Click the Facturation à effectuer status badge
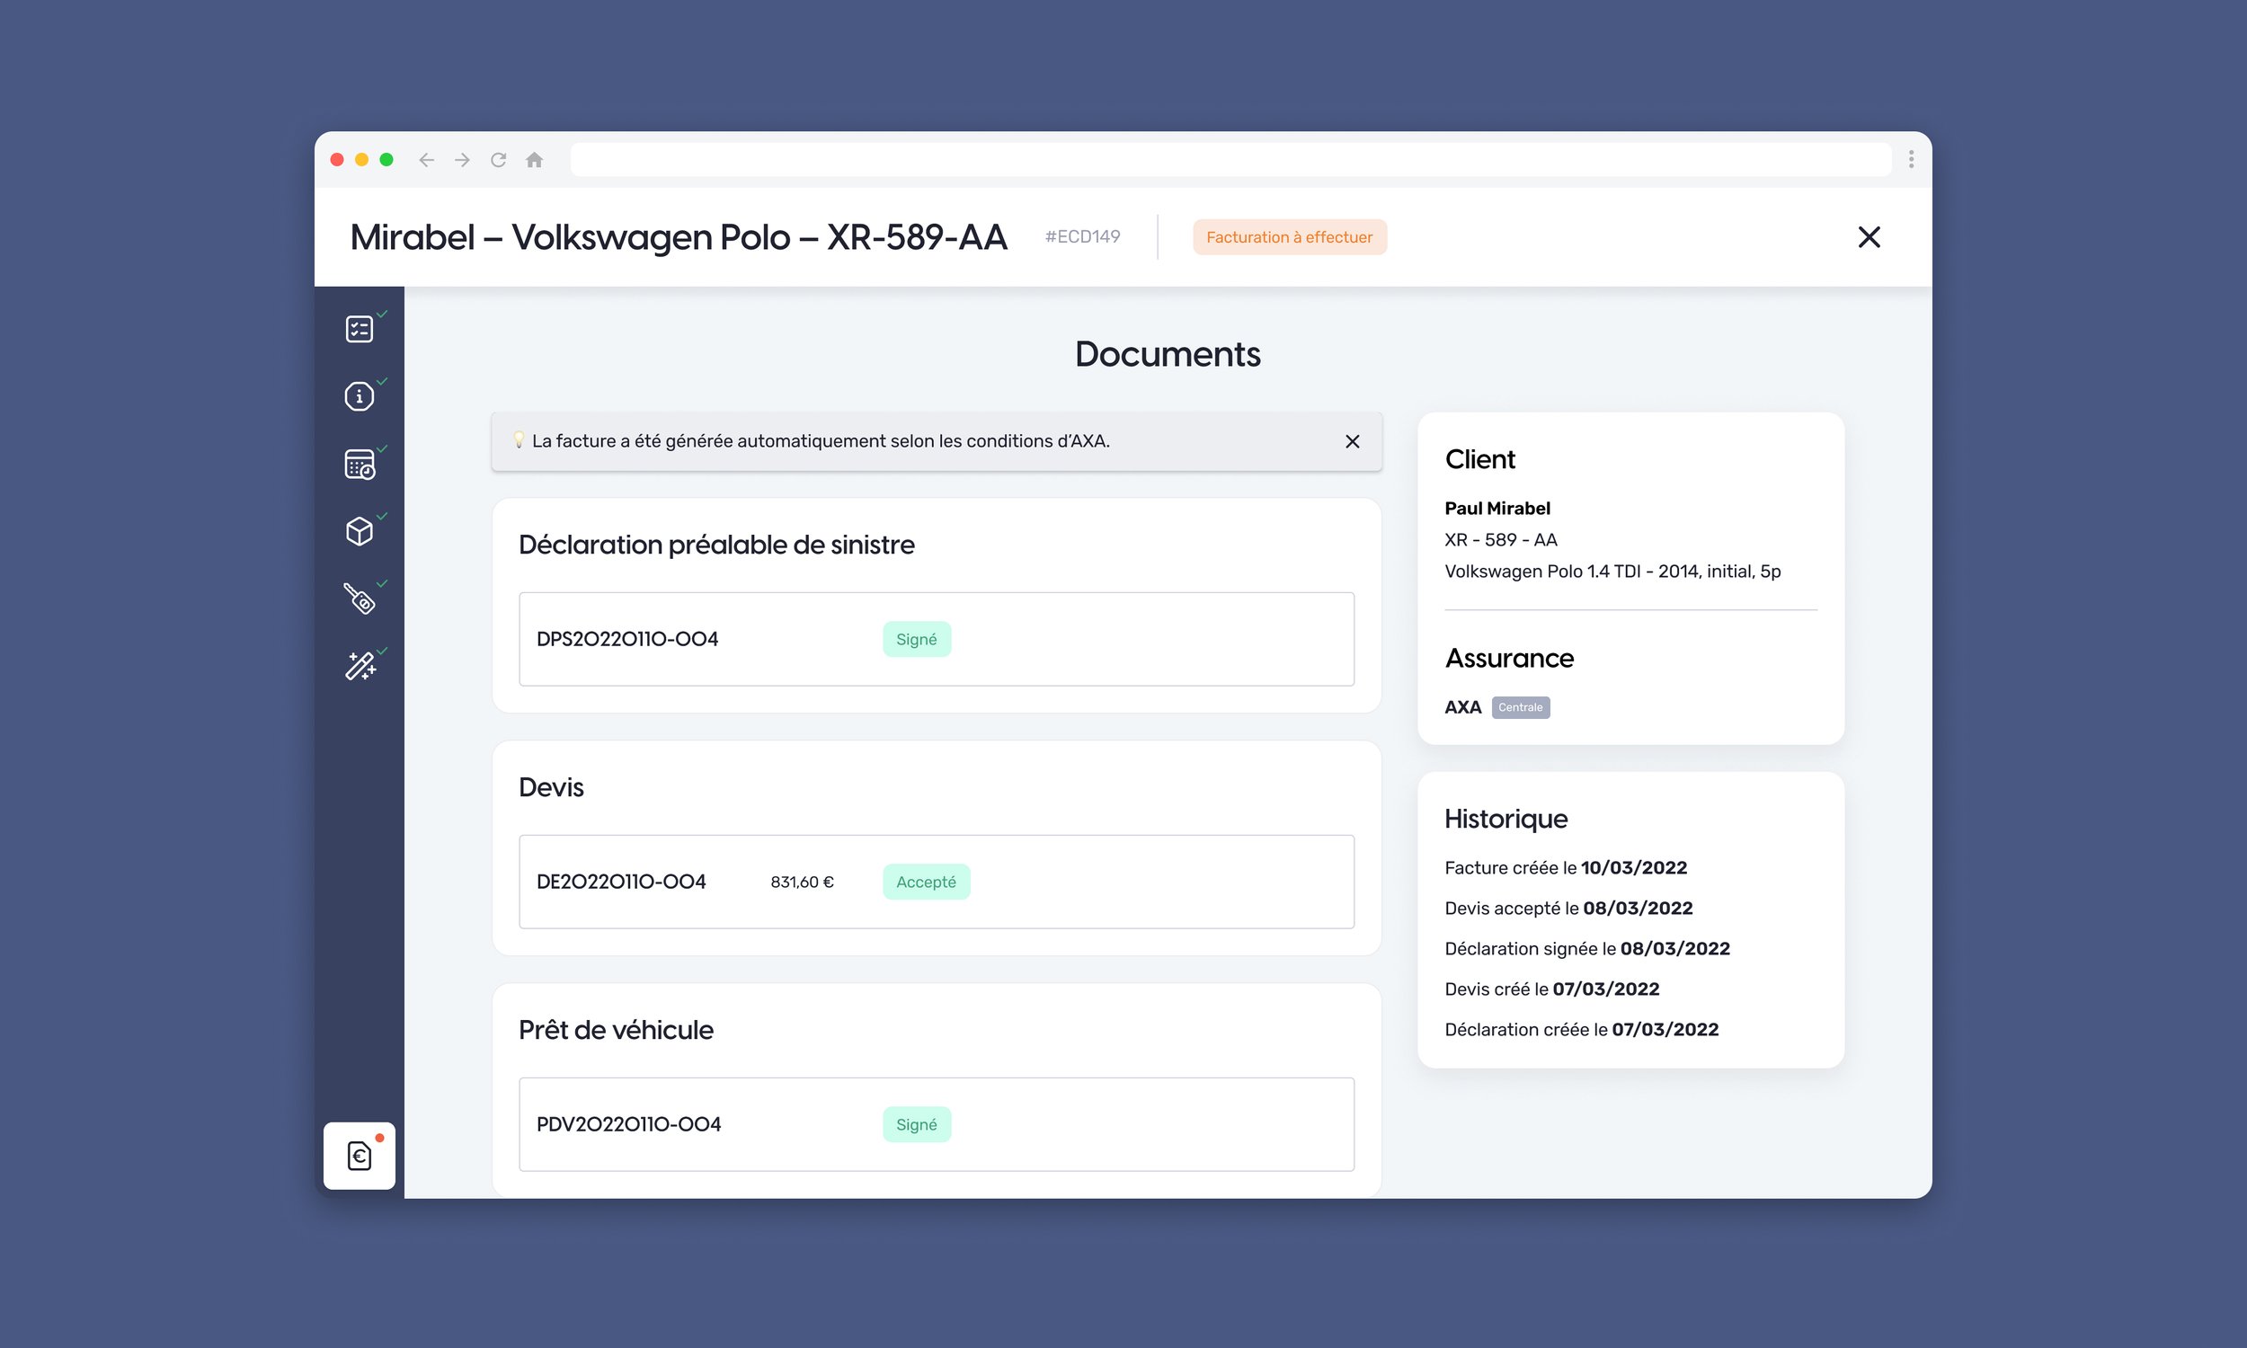The image size is (2247, 1348). [1290, 237]
